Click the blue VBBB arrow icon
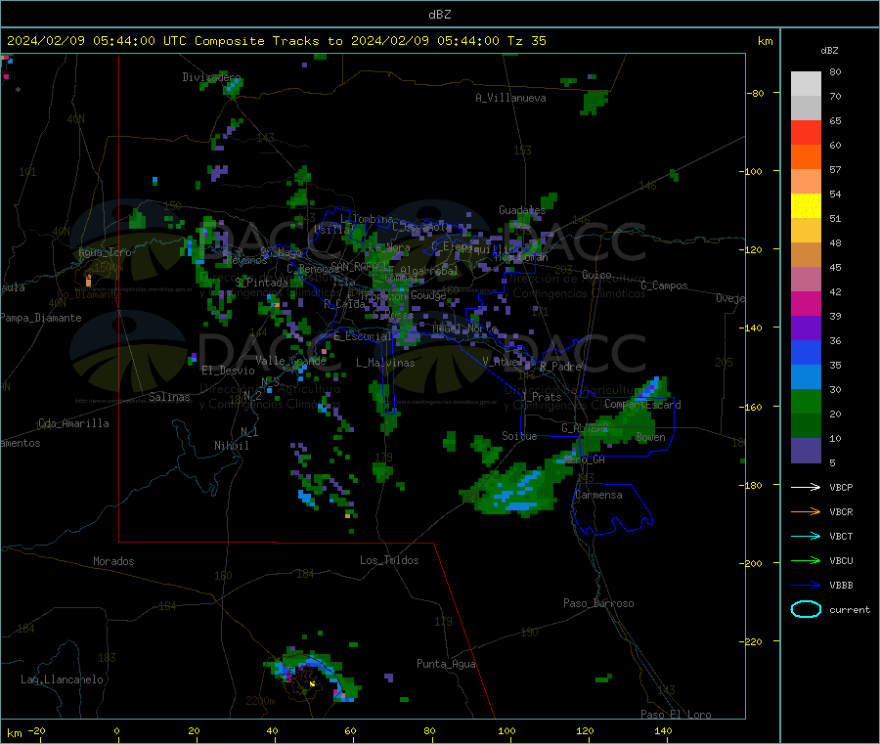 point(806,586)
